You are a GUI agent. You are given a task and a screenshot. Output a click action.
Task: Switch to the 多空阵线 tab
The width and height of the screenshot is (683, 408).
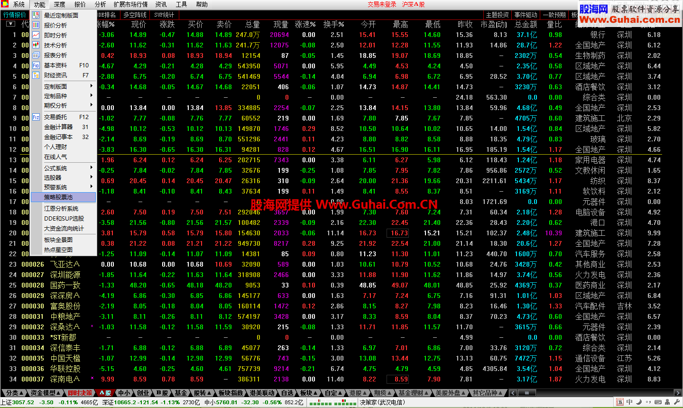pyautogui.click(x=135, y=15)
